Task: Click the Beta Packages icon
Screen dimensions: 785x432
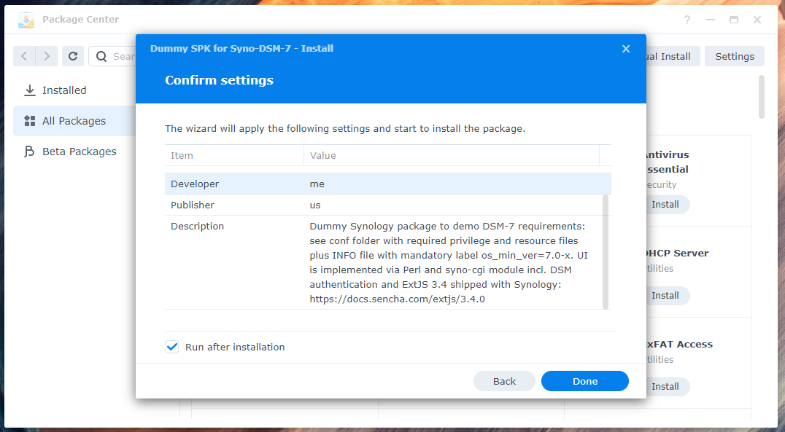Action: pos(29,152)
